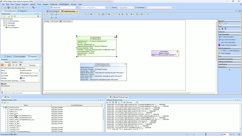Collapse the FlashLight root node

(x=2, y=19)
